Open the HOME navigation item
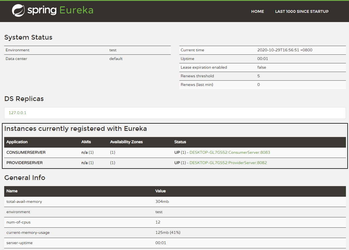Image resolution: width=349 pixels, height=250 pixels. [257, 11]
